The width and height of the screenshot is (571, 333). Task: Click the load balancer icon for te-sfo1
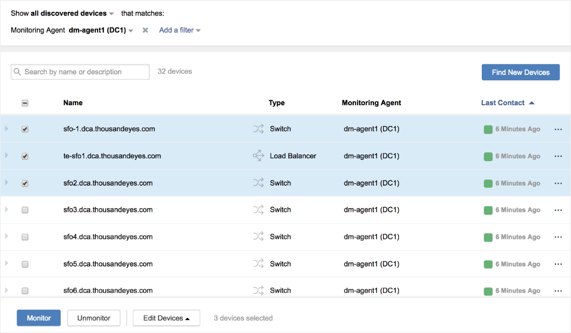pos(258,156)
